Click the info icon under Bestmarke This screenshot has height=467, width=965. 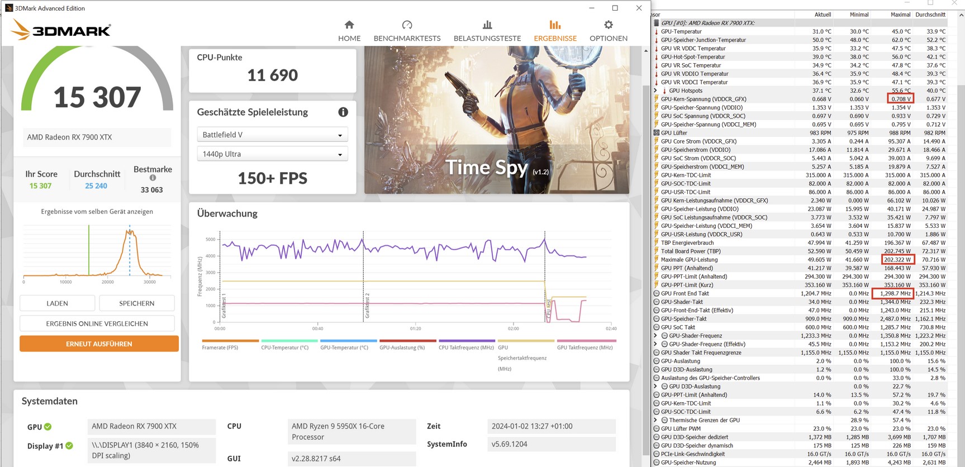153,178
